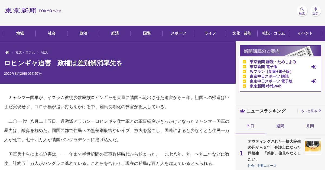The width and height of the screenshot is (325, 170).
Task: Click the 社説・コラム breadcrumb link
Action: pyautogui.click(x=25, y=52)
